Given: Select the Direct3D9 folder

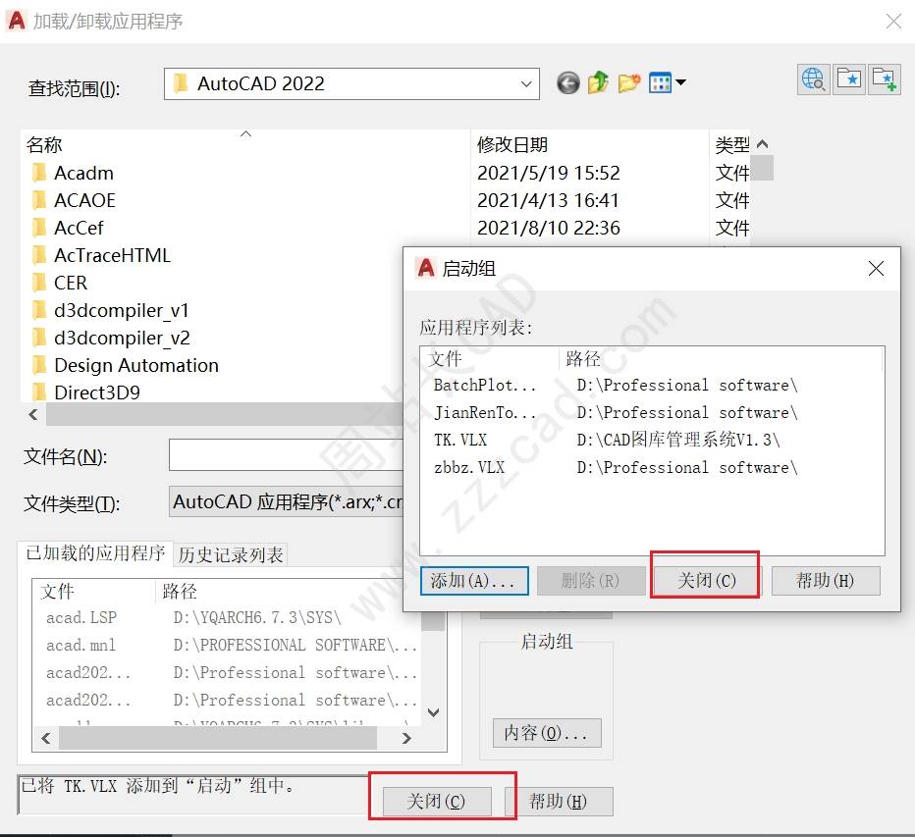Looking at the screenshot, I should (x=97, y=392).
